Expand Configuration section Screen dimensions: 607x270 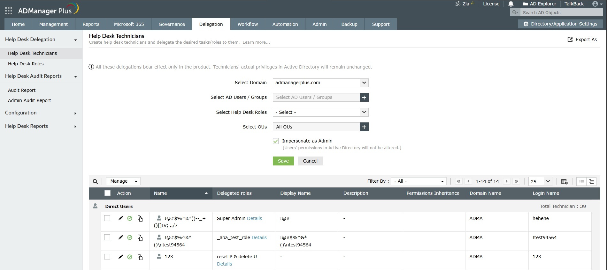75,113
